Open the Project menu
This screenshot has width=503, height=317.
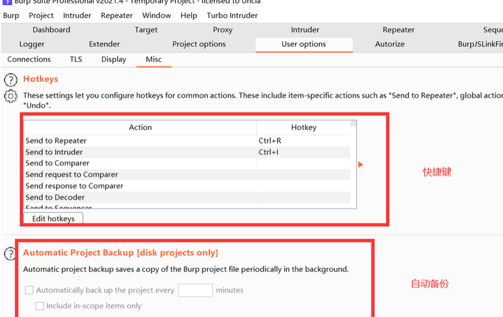point(41,16)
